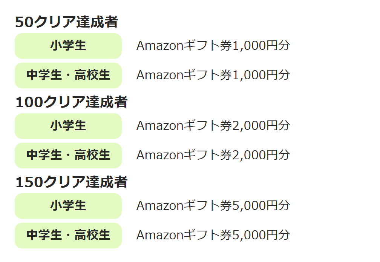
Task: Select 中学生・高校生 badge under 150クリア達成者
Action: pos(68,236)
